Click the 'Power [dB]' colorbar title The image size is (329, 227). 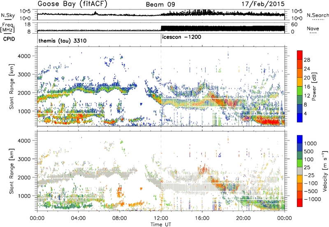[x=314, y=86]
